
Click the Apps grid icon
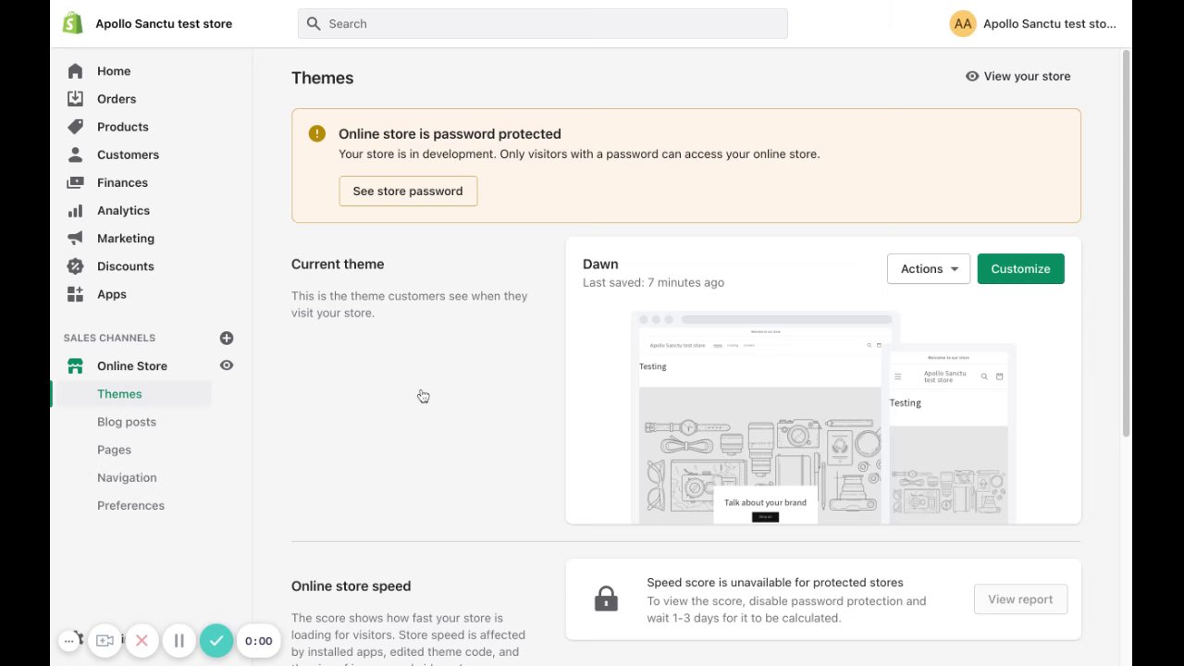click(x=76, y=294)
